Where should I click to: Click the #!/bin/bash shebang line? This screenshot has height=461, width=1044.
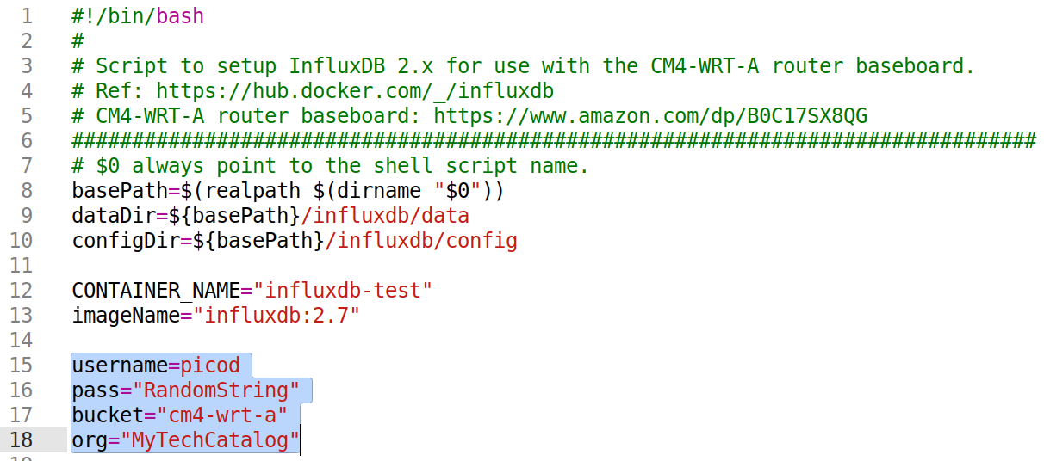pyautogui.click(x=138, y=16)
